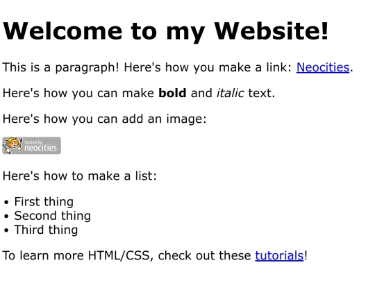Click the exclamation mark after tutorials

coord(306,255)
